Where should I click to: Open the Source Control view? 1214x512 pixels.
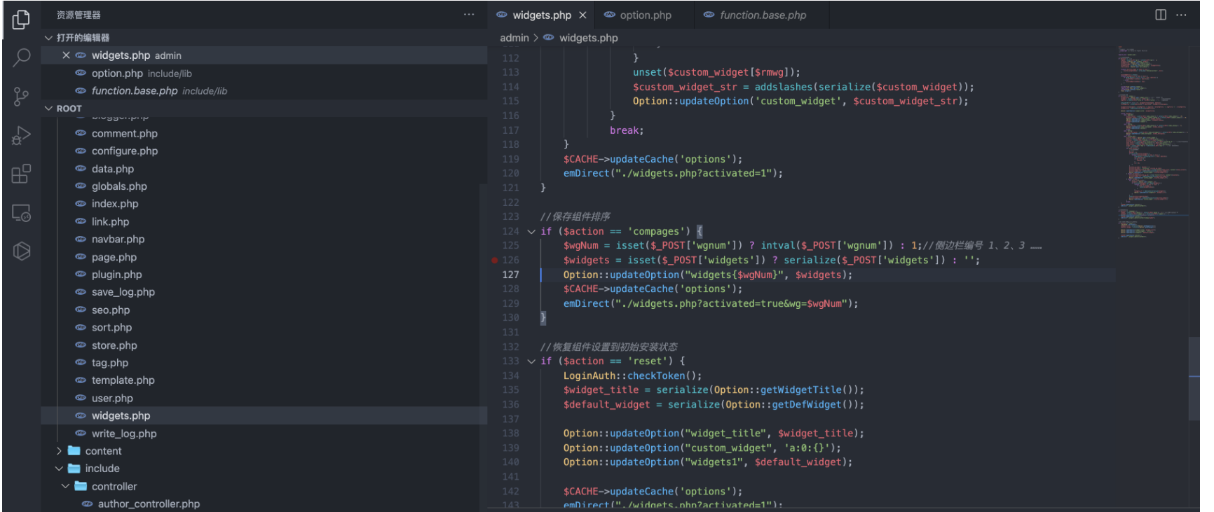click(x=21, y=96)
